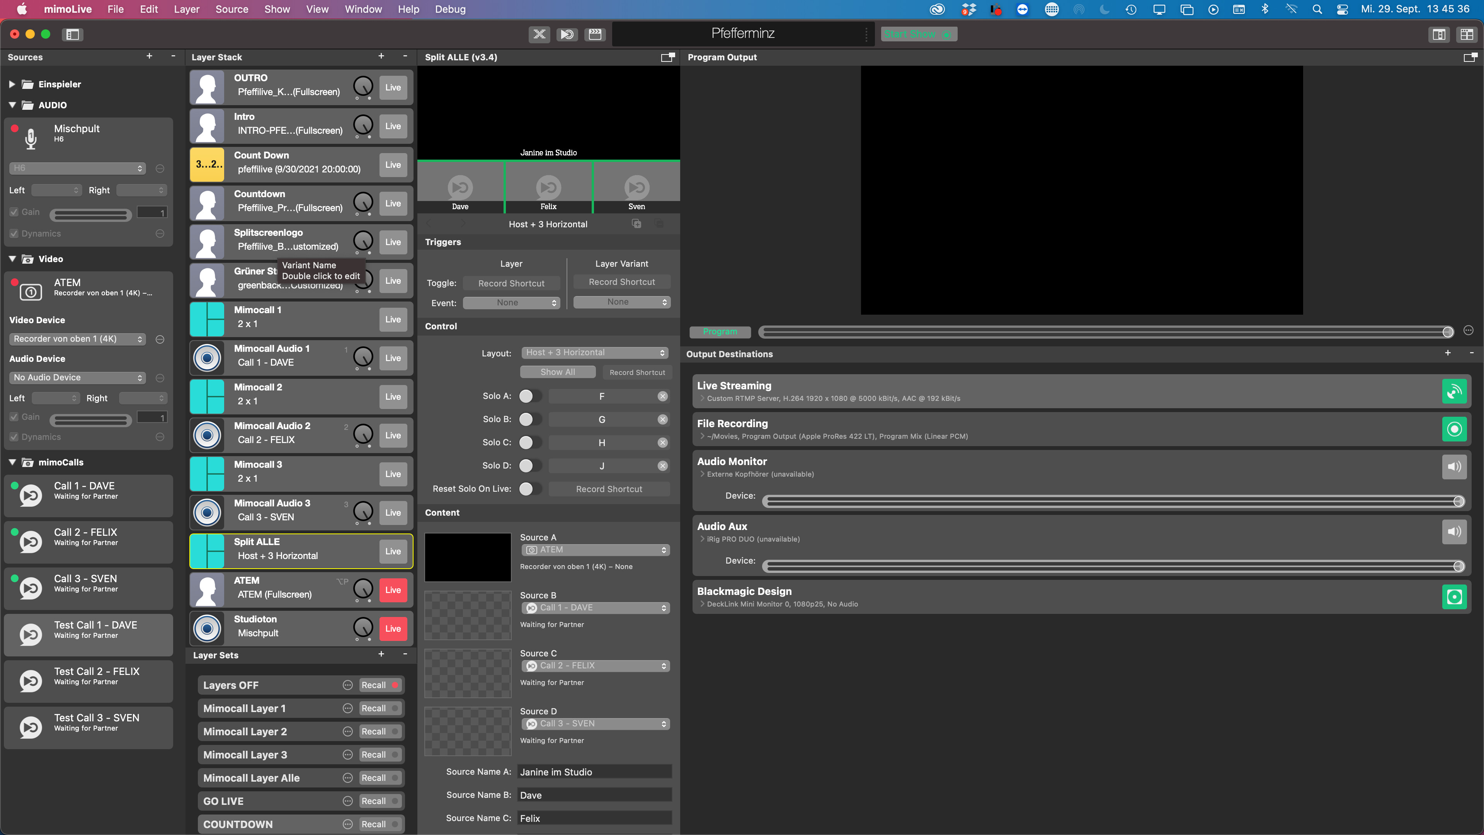Switch to the two-column layout icon
Viewport: 1484px width, 835px height.
[x=1439, y=34]
